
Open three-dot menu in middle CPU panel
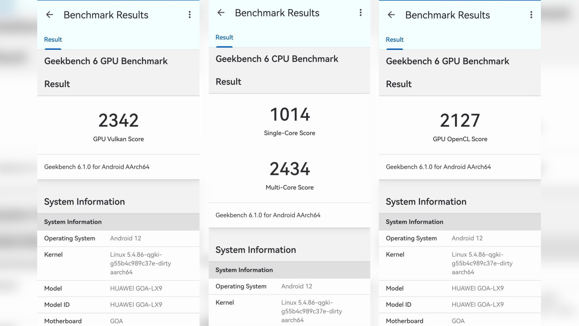click(361, 13)
